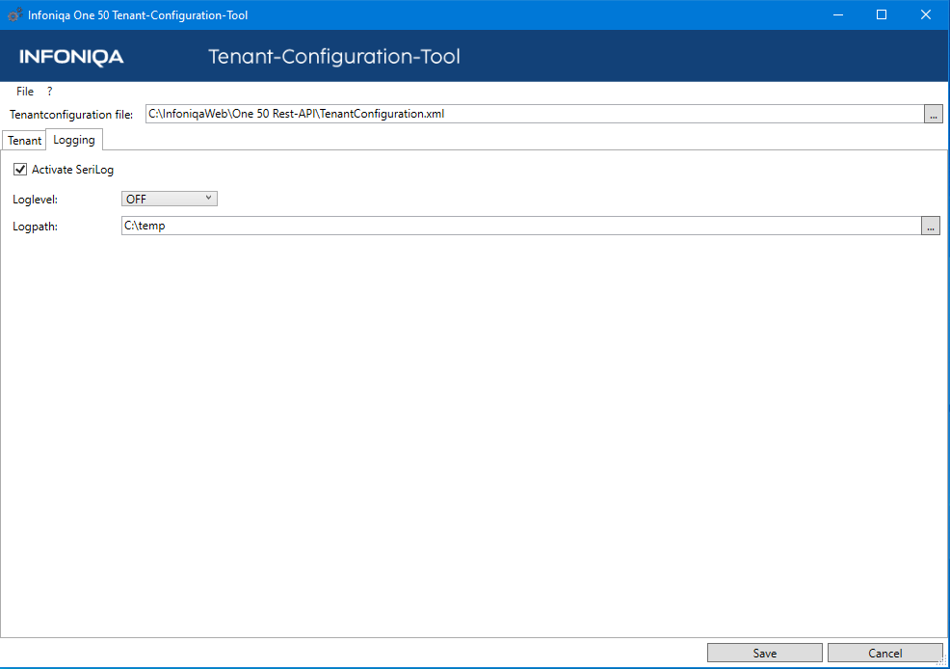Maximize the Tenant-Configuration-Tool window
The width and height of the screenshot is (950, 669).
[882, 14]
